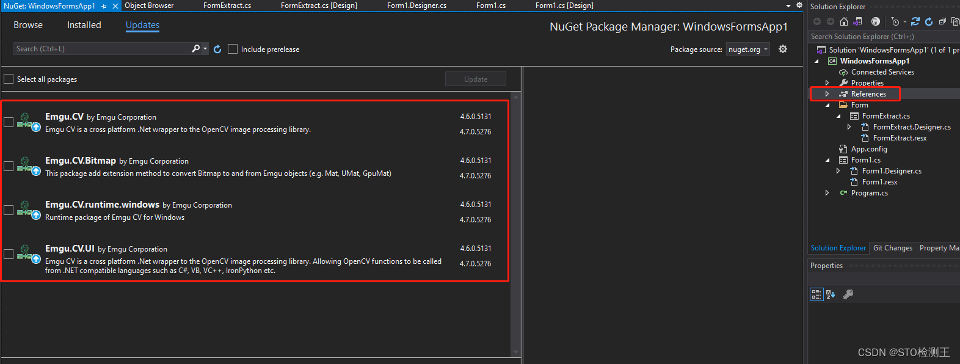Click the Solution Explorer Back arrow
The image size is (960, 364).
point(817,21)
